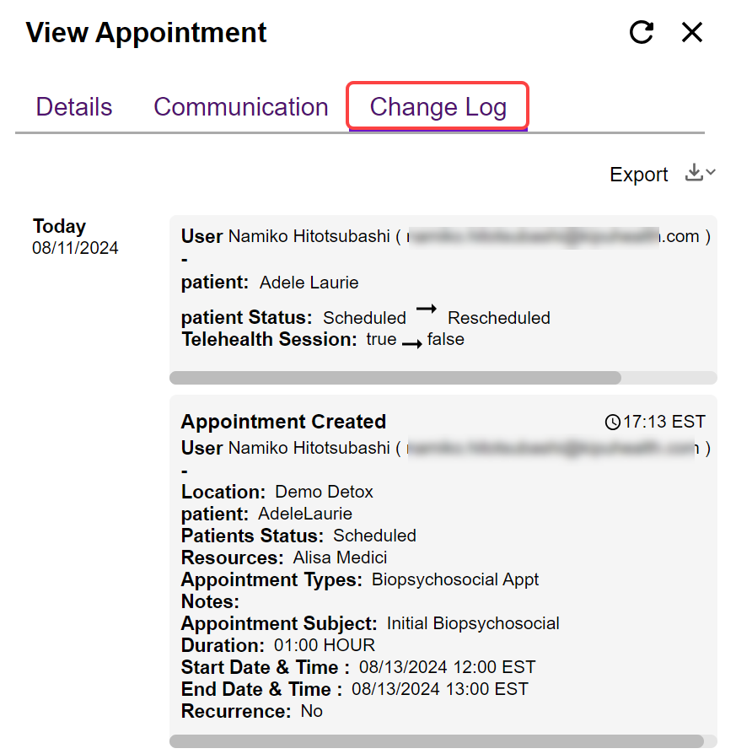
Task: Click the arrow between true and false
Action: [411, 342]
